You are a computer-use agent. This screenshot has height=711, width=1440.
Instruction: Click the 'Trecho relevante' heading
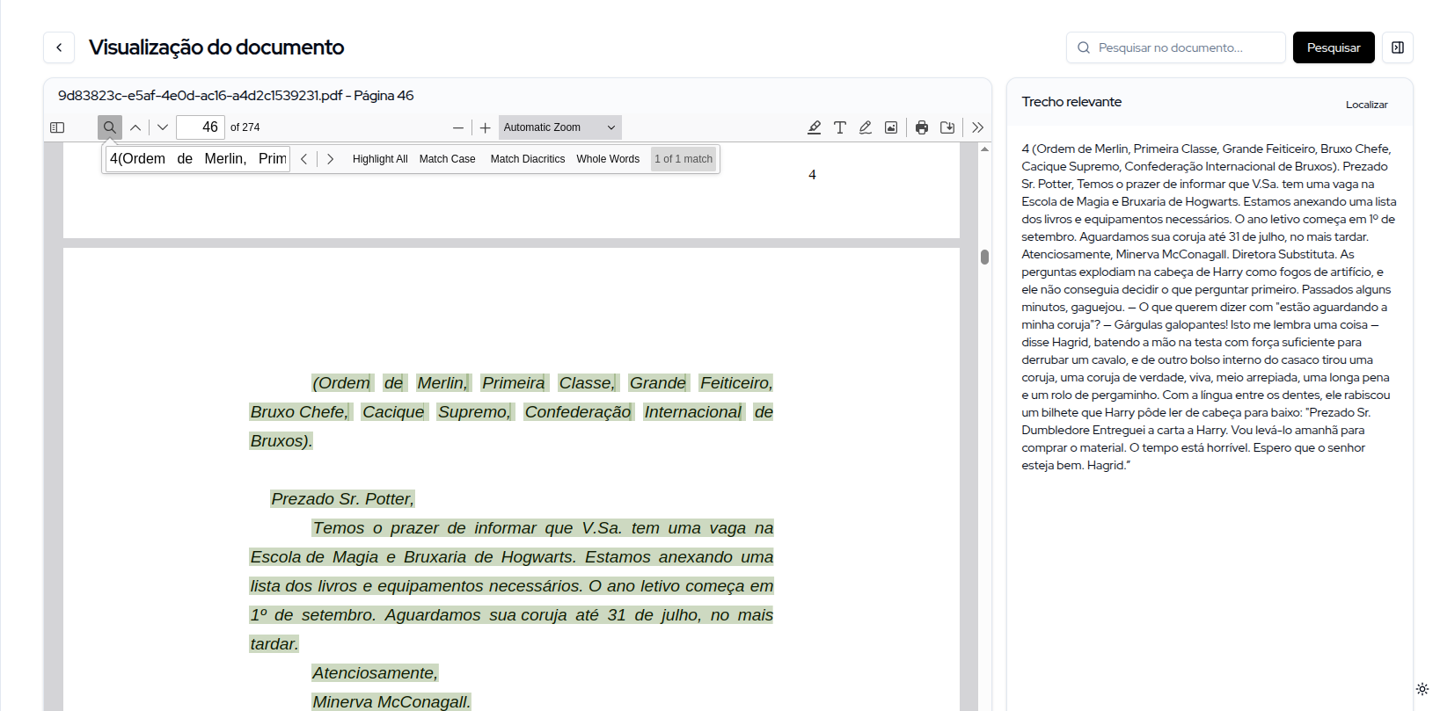point(1071,102)
